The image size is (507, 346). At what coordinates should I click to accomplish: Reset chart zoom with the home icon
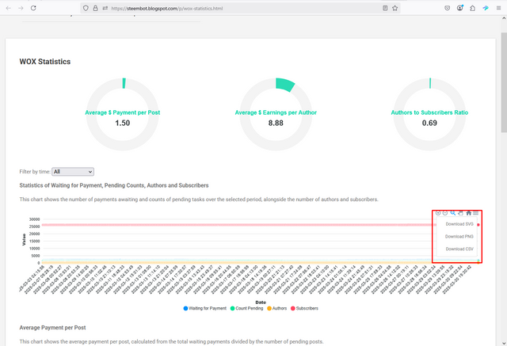click(468, 213)
